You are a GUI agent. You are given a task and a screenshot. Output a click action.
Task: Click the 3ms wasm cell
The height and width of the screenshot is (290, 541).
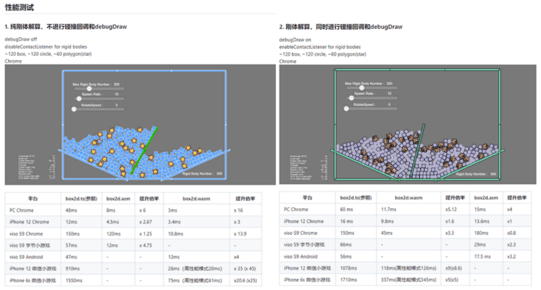(197, 210)
